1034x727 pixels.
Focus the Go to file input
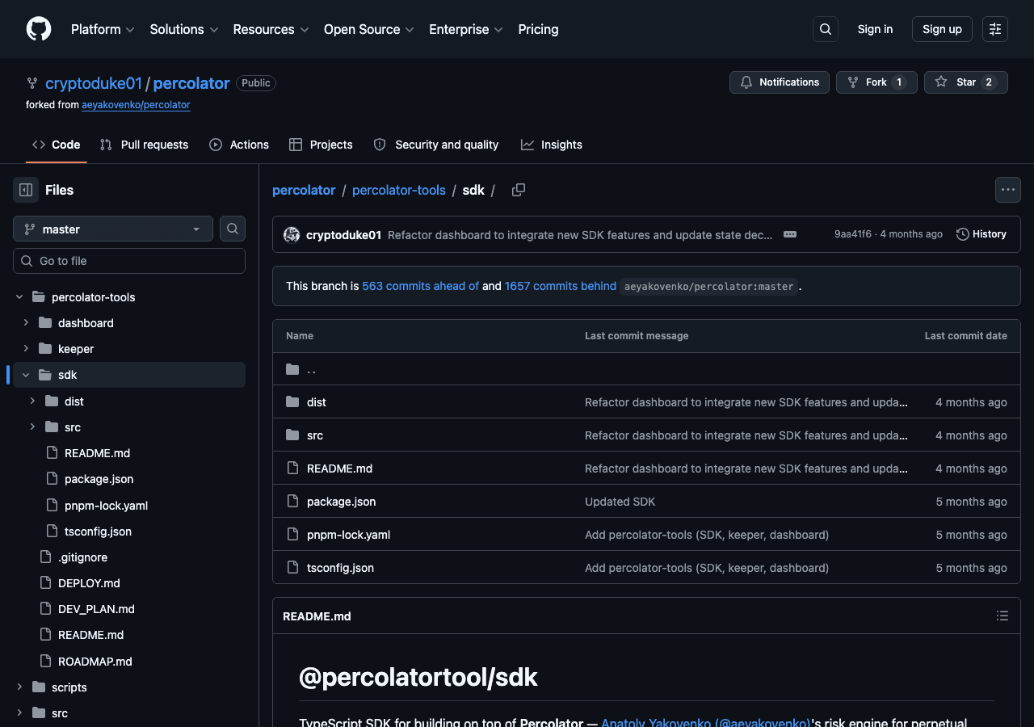click(x=129, y=261)
